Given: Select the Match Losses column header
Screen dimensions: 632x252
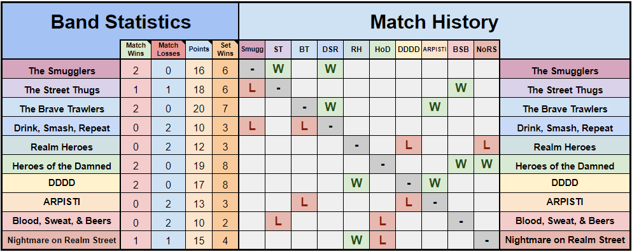Looking at the screenshot, I should (168, 50).
